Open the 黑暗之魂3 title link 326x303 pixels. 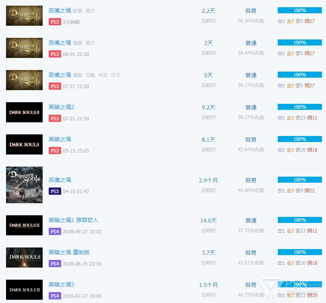click(61, 285)
